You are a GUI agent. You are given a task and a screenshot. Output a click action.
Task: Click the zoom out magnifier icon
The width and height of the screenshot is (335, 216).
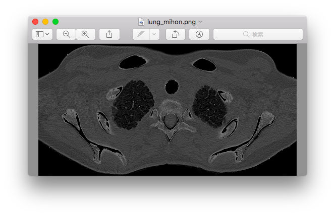(66, 34)
